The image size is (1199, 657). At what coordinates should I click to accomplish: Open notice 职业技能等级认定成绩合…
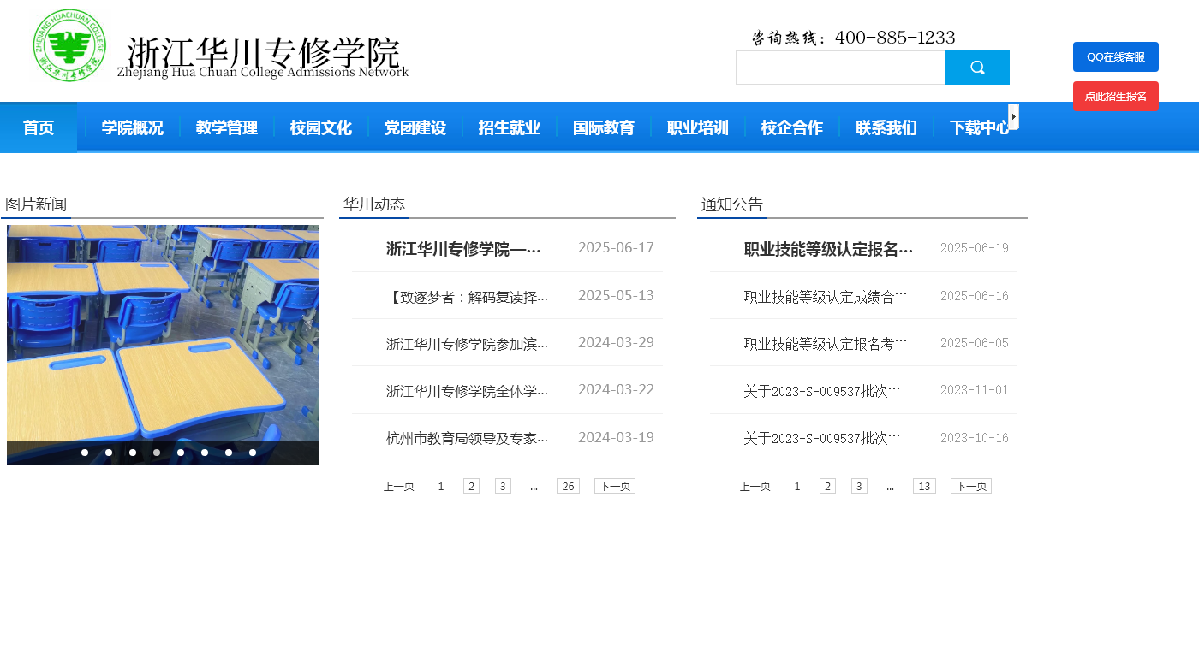coord(826,297)
